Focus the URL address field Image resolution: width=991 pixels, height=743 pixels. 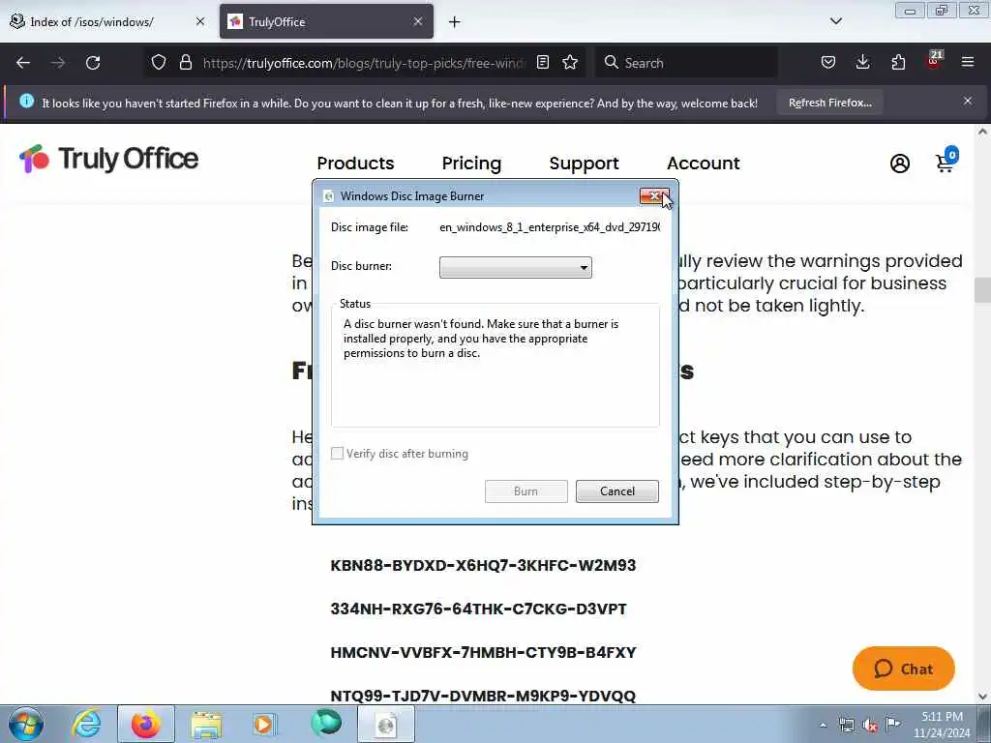point(364,63)
